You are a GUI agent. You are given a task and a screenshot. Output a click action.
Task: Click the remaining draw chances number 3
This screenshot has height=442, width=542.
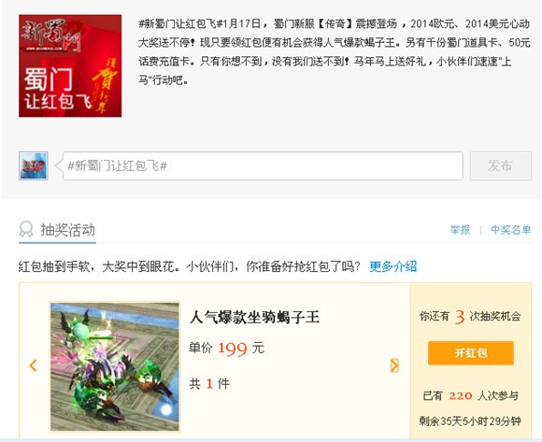coord(460,316)
